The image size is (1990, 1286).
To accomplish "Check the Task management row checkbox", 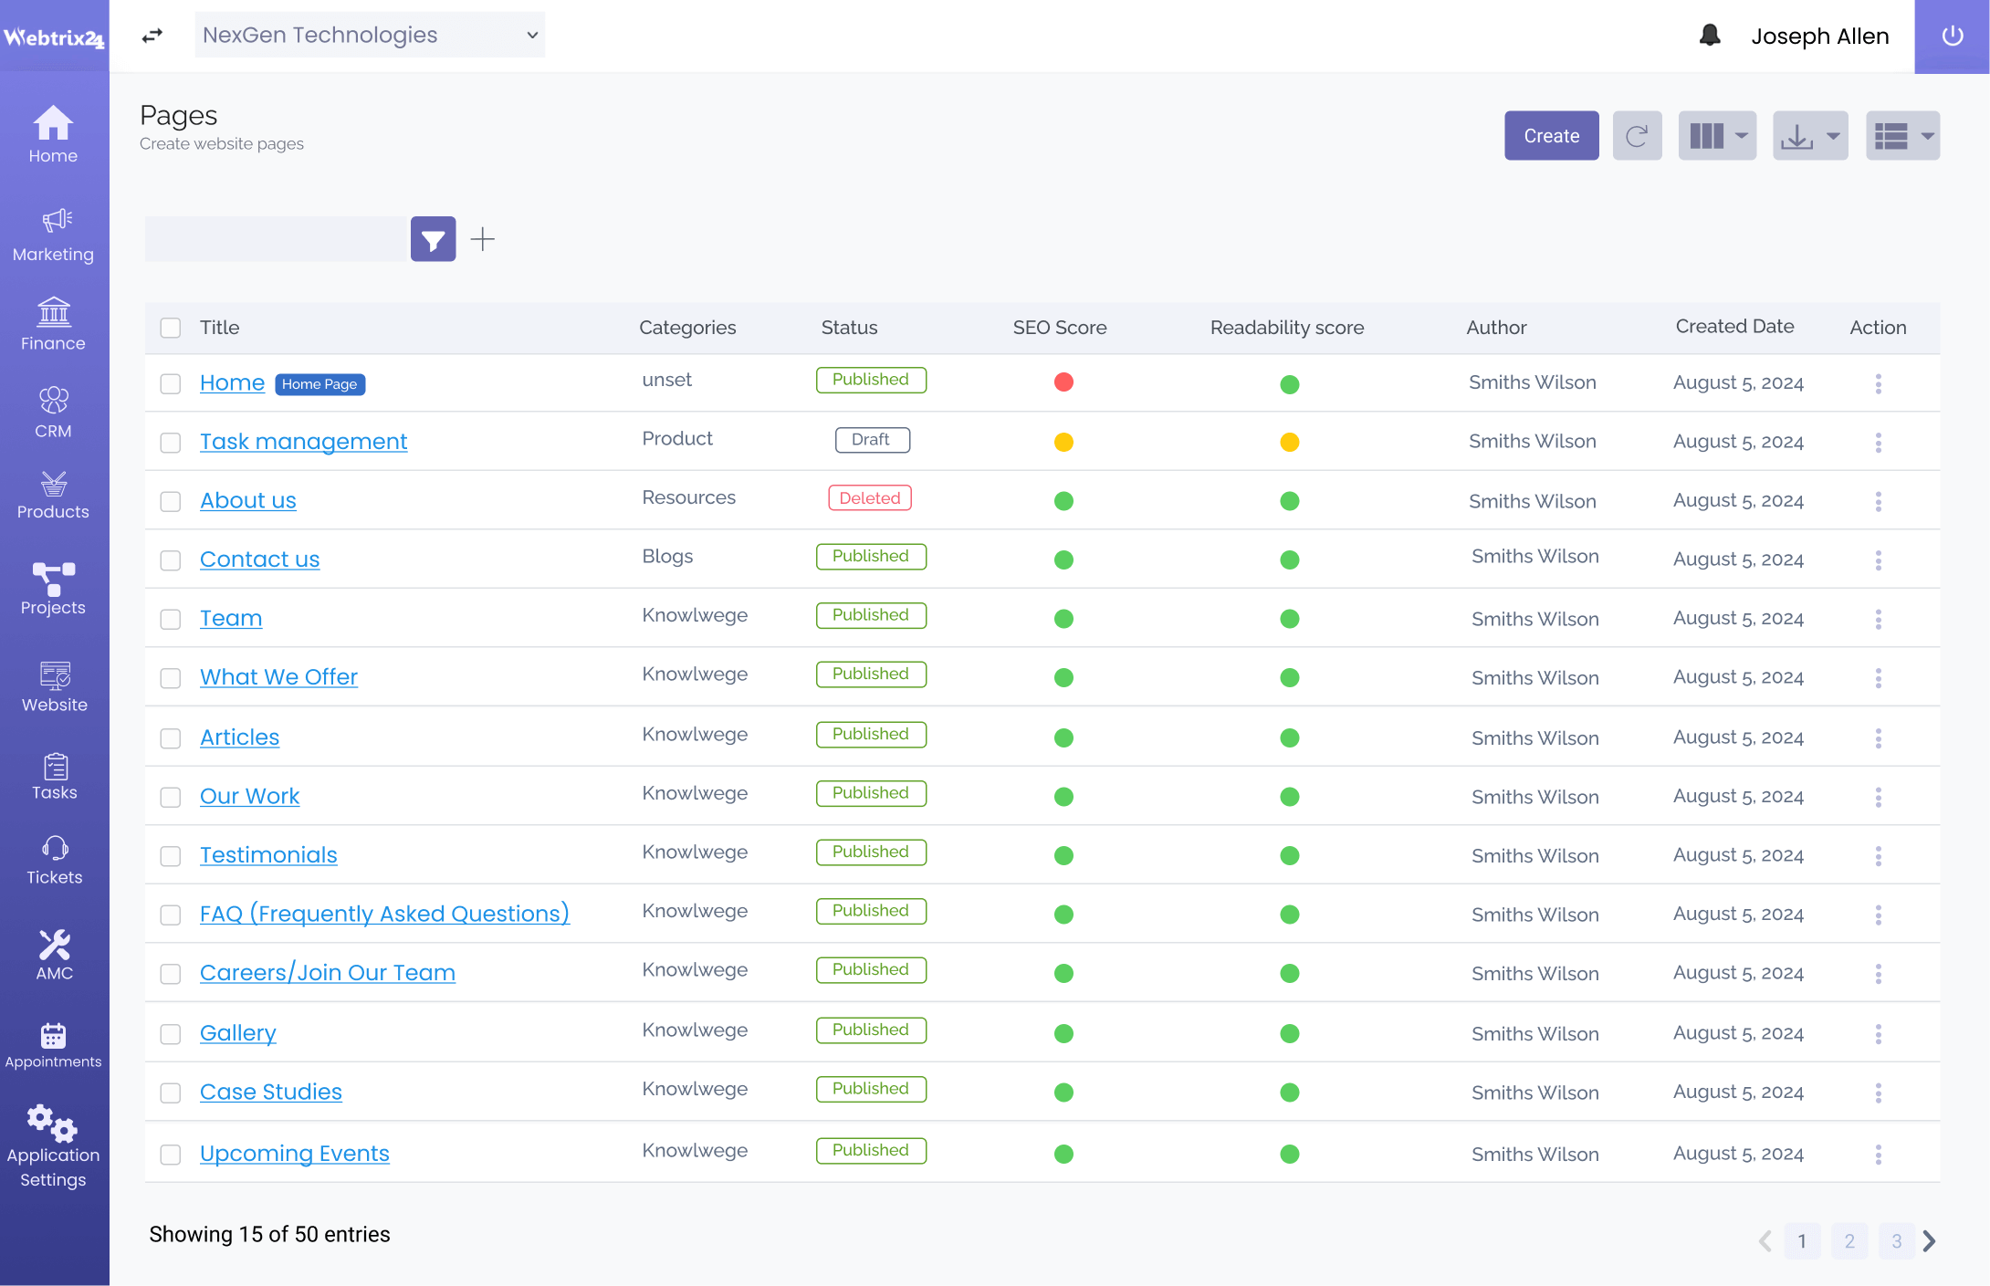I will 171,443.
